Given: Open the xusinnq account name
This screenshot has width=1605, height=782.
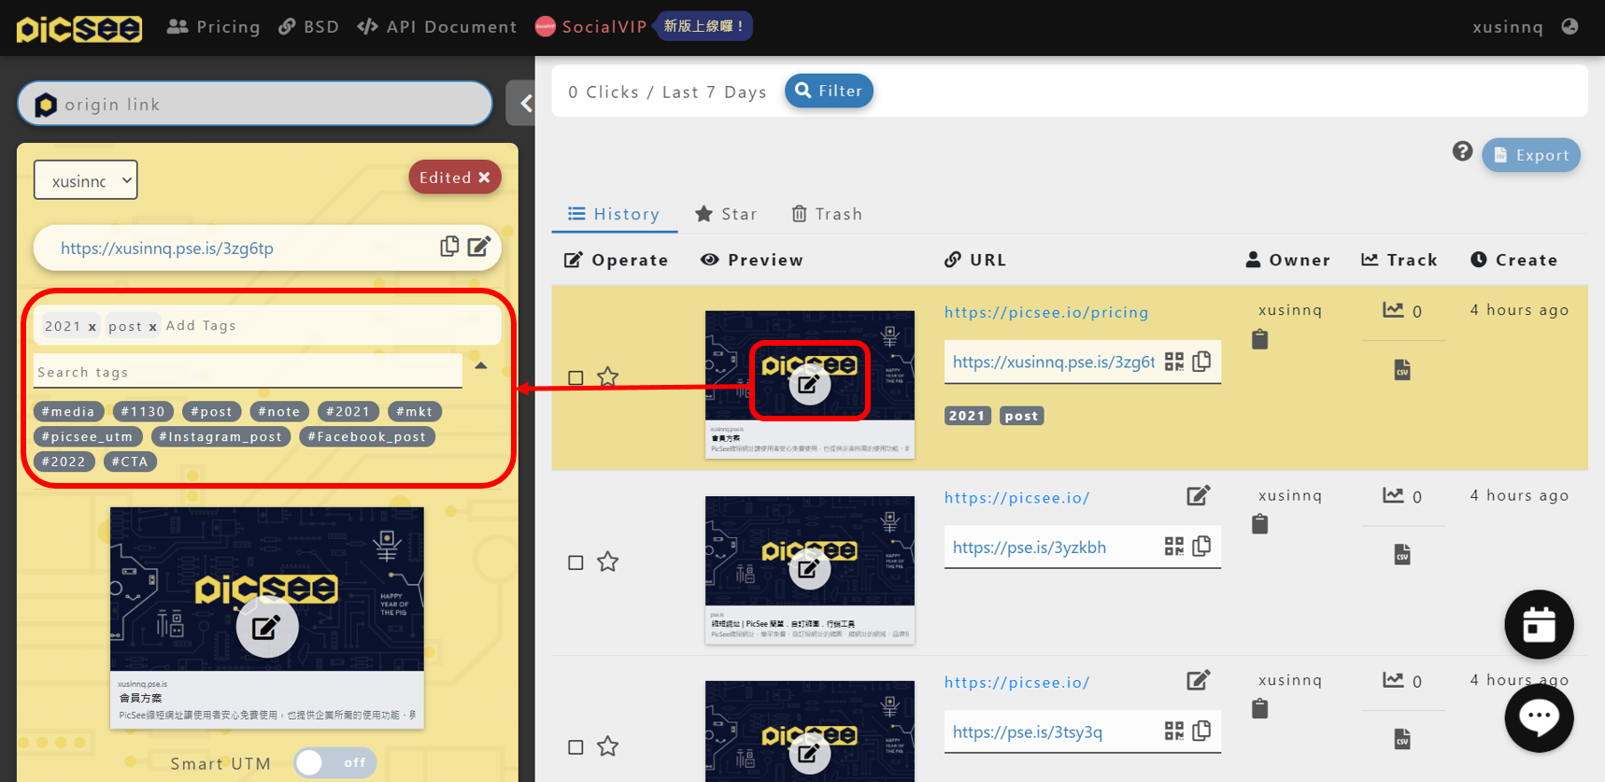Looking at the screenshot, I should coord(1508,26).
